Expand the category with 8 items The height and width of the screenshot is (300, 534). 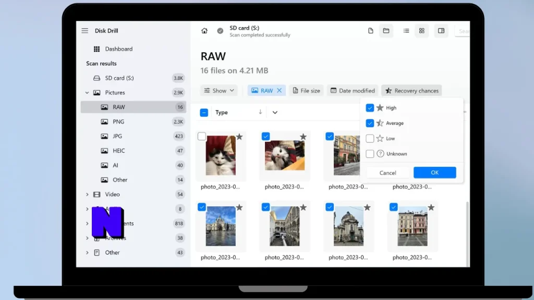(x=87, y=209)
